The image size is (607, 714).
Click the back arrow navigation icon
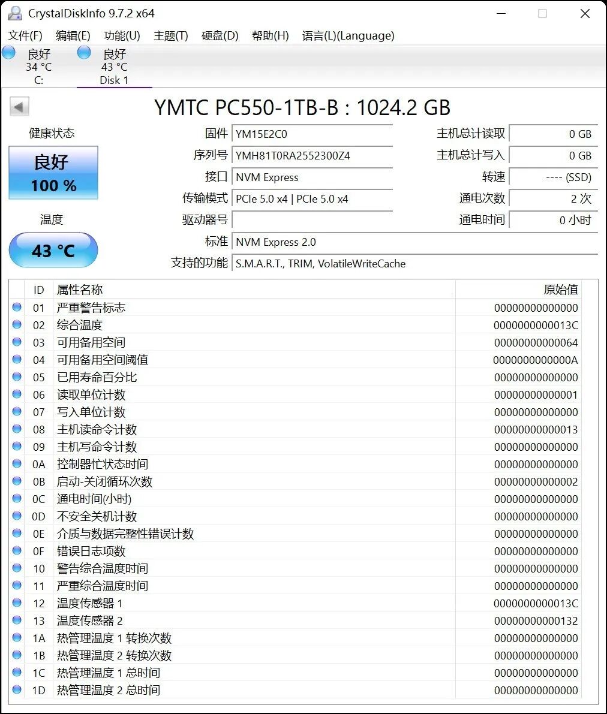pos(19,106)
